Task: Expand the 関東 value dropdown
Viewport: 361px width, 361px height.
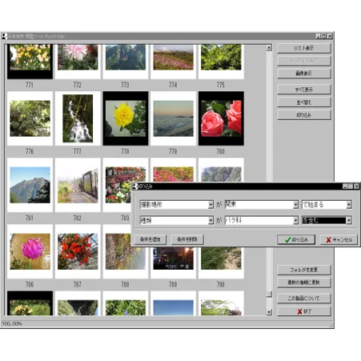Action: pos(295,205)
